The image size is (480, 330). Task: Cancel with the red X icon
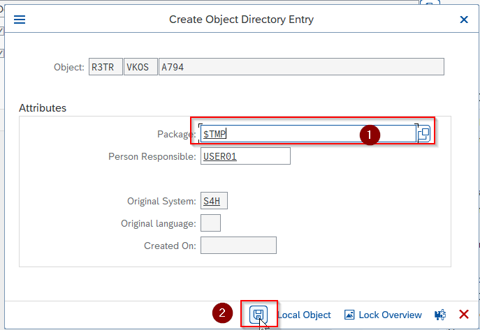click(464, 314)
